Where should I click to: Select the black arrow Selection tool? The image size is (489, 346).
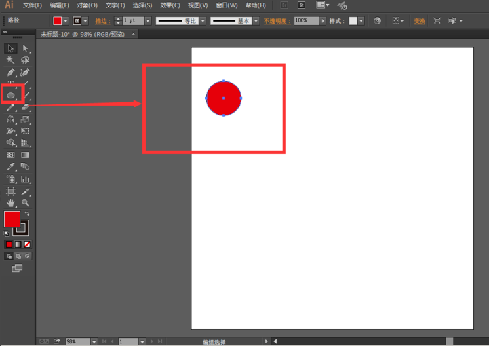(x=10, y=48)
